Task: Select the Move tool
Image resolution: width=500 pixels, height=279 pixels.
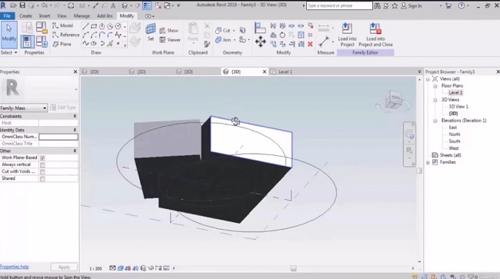Action: point(260,42)
